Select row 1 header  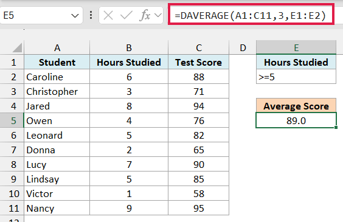(x=12, y=62)
